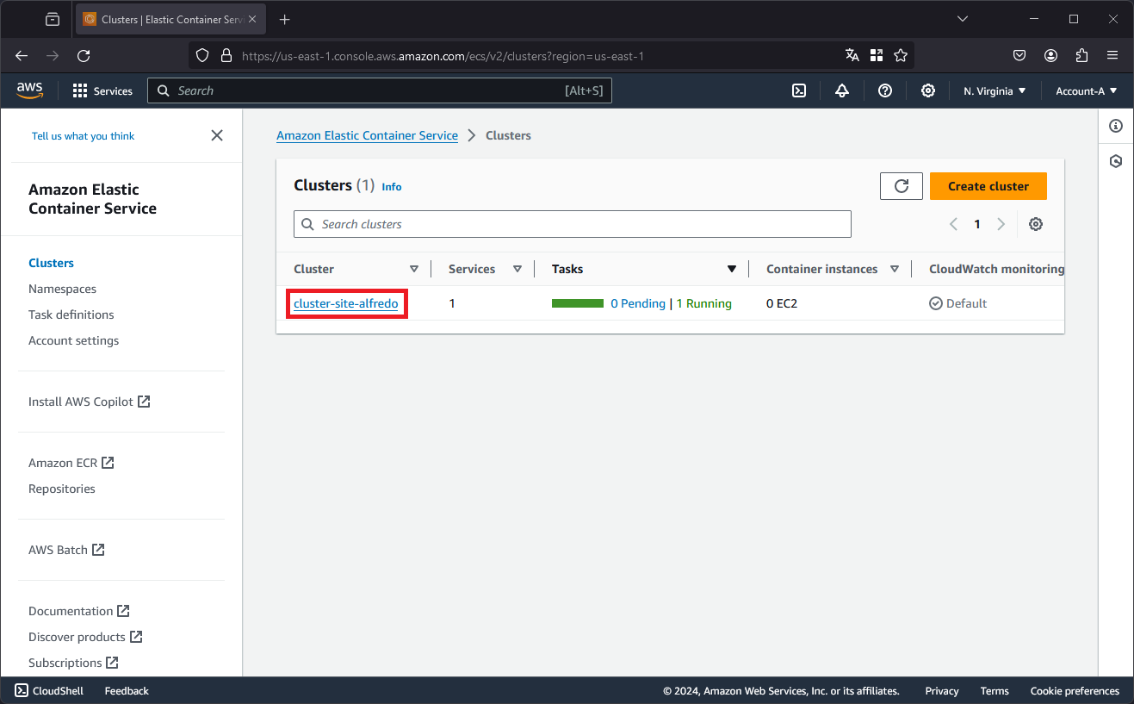Open the notifications bell icon
Image resolution: width=1134 pixels, height=704 pixels.
click(842, 90)
